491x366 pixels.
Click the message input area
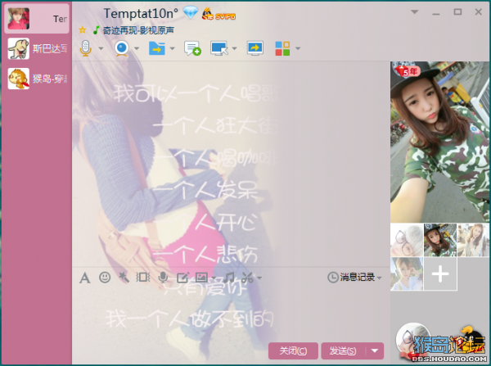click(231, 312)
